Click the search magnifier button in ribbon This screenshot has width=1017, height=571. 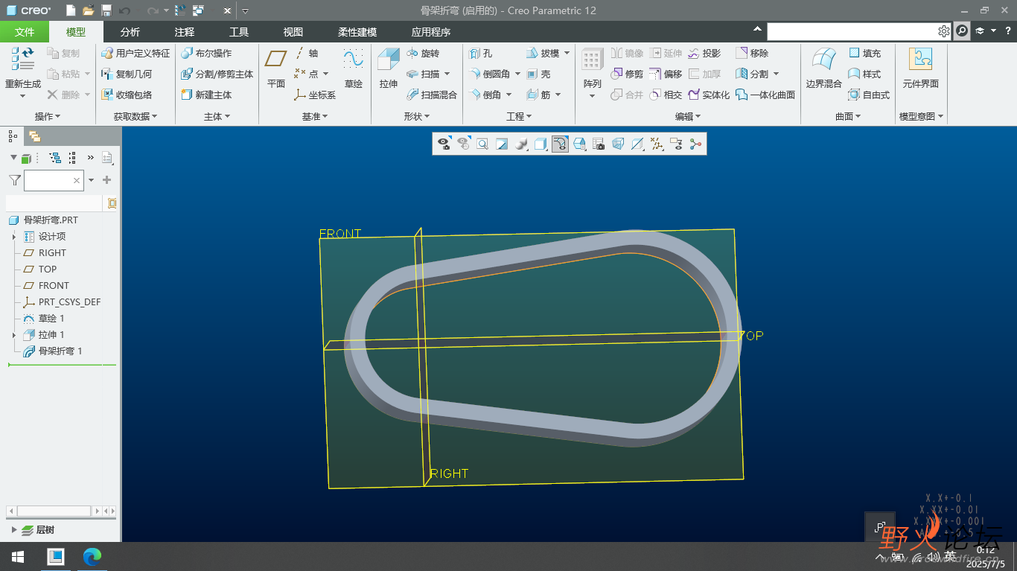click(x=963, y=31)
